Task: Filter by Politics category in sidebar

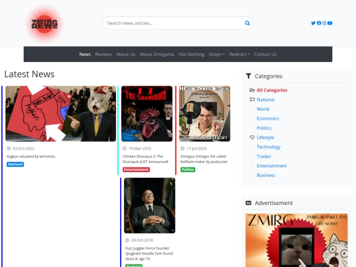Action: 264,128
